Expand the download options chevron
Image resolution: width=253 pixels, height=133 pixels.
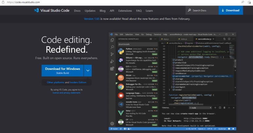tap(88, 71)
